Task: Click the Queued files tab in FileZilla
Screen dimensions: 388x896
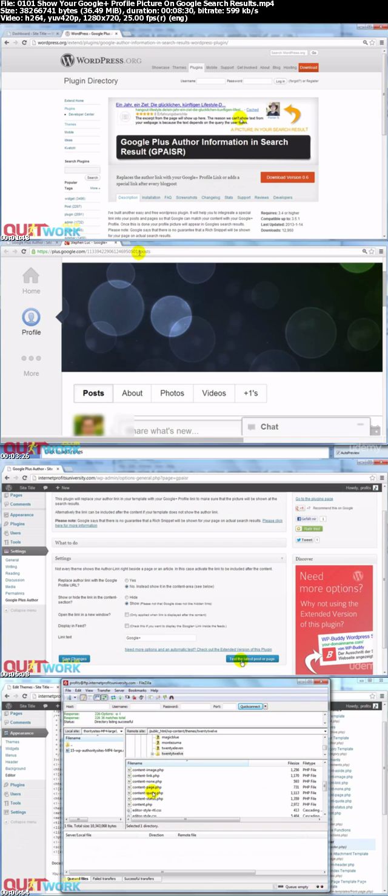Action: (x=78, y=878)
